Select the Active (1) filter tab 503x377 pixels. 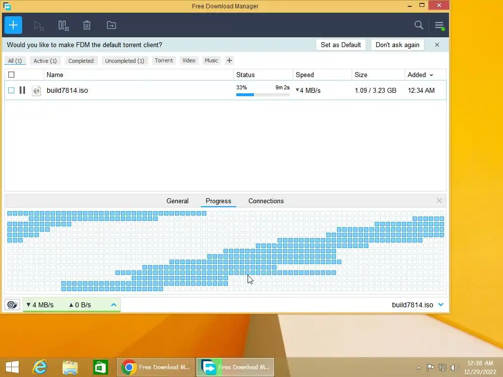(45, 60)
